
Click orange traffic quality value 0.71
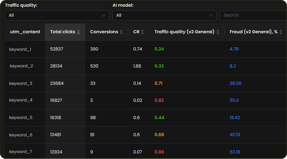pos(159,83)
